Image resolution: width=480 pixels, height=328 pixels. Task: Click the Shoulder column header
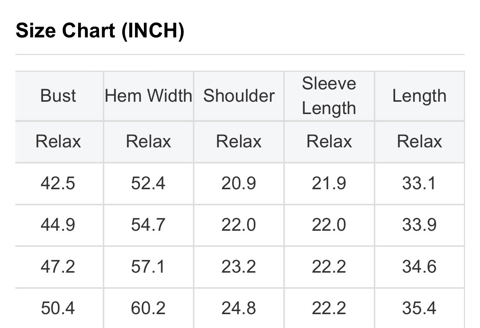pyautogui.click(x=239, y=96)
